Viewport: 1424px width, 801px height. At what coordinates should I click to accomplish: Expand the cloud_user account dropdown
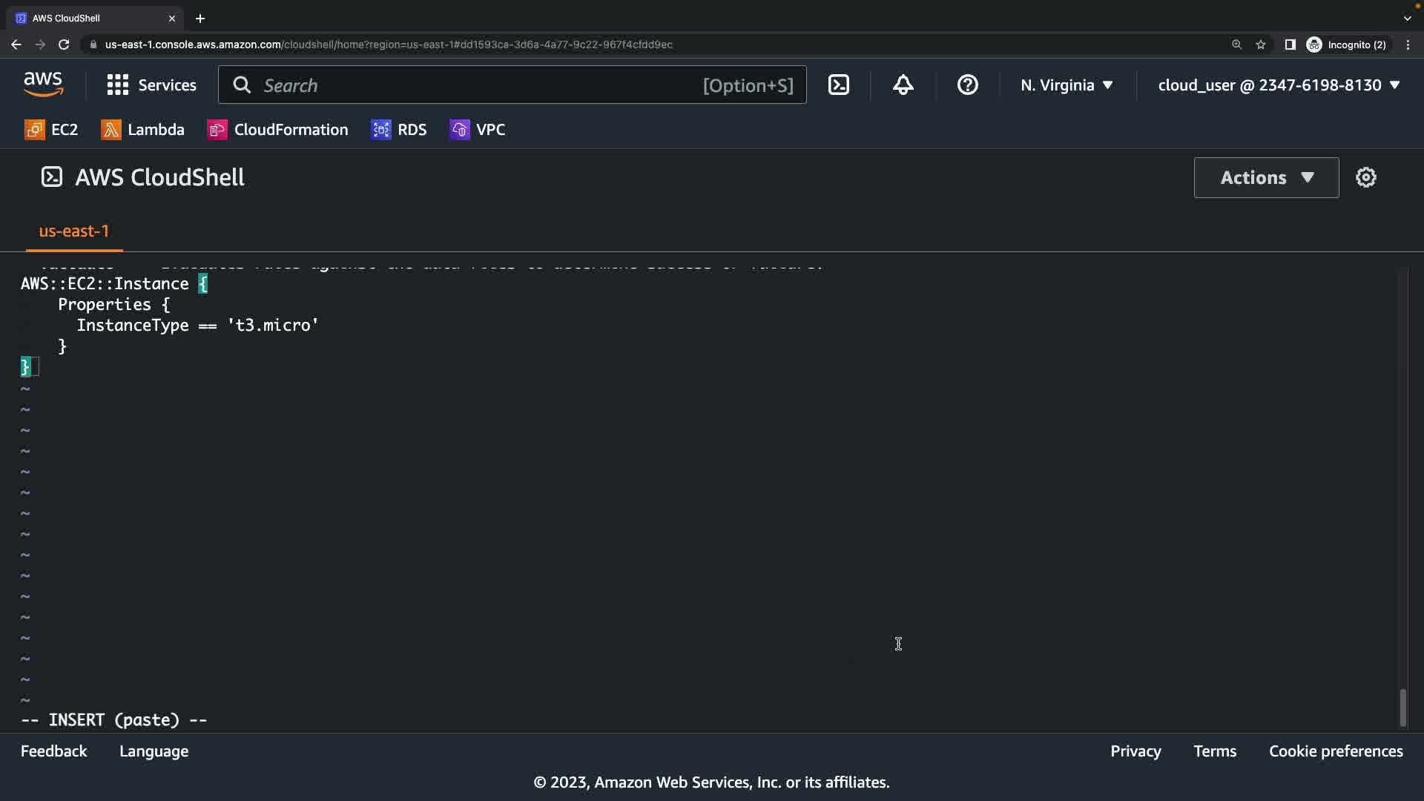click(x=1279, y=85)
